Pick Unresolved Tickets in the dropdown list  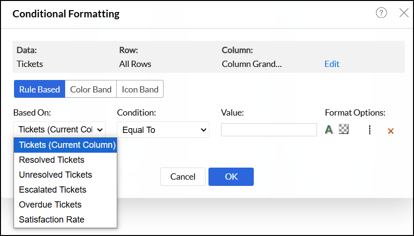tap(55, 175)
